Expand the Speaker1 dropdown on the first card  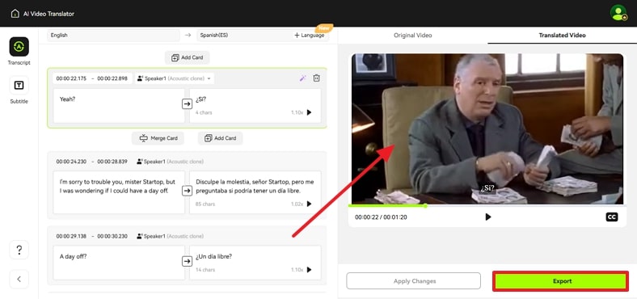[175, 78]
